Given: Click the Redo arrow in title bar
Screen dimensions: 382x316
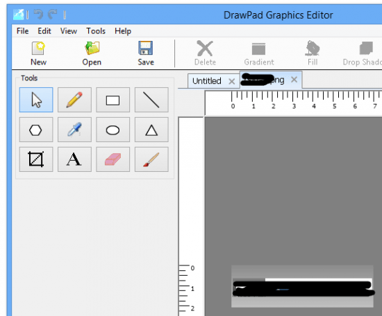Looking at the screenshot, I should pos(52,15).
